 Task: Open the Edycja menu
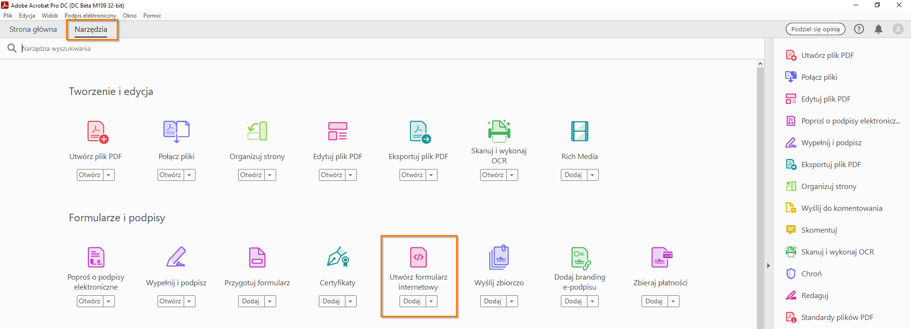27,16
